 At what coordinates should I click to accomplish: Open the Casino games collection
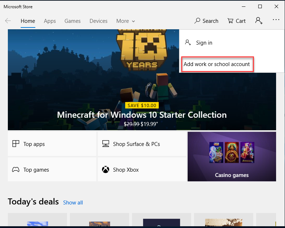(x=232, y=157)
